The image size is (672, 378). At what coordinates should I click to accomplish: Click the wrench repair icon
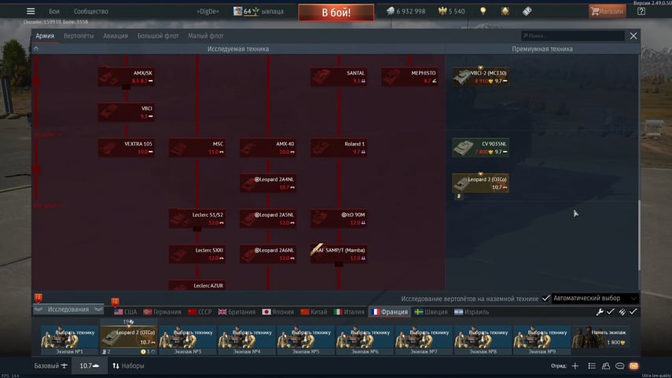tap(600, 312)
